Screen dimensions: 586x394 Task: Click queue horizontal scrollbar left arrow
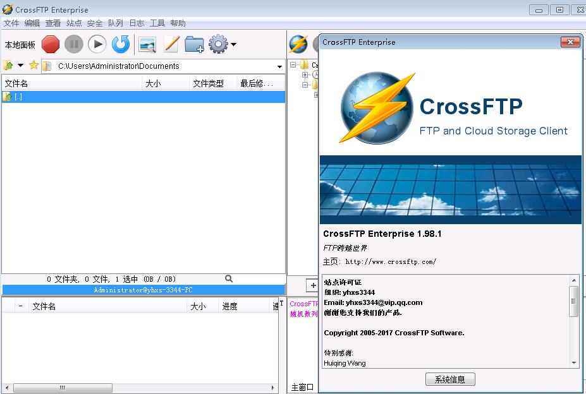coord(7,388)
